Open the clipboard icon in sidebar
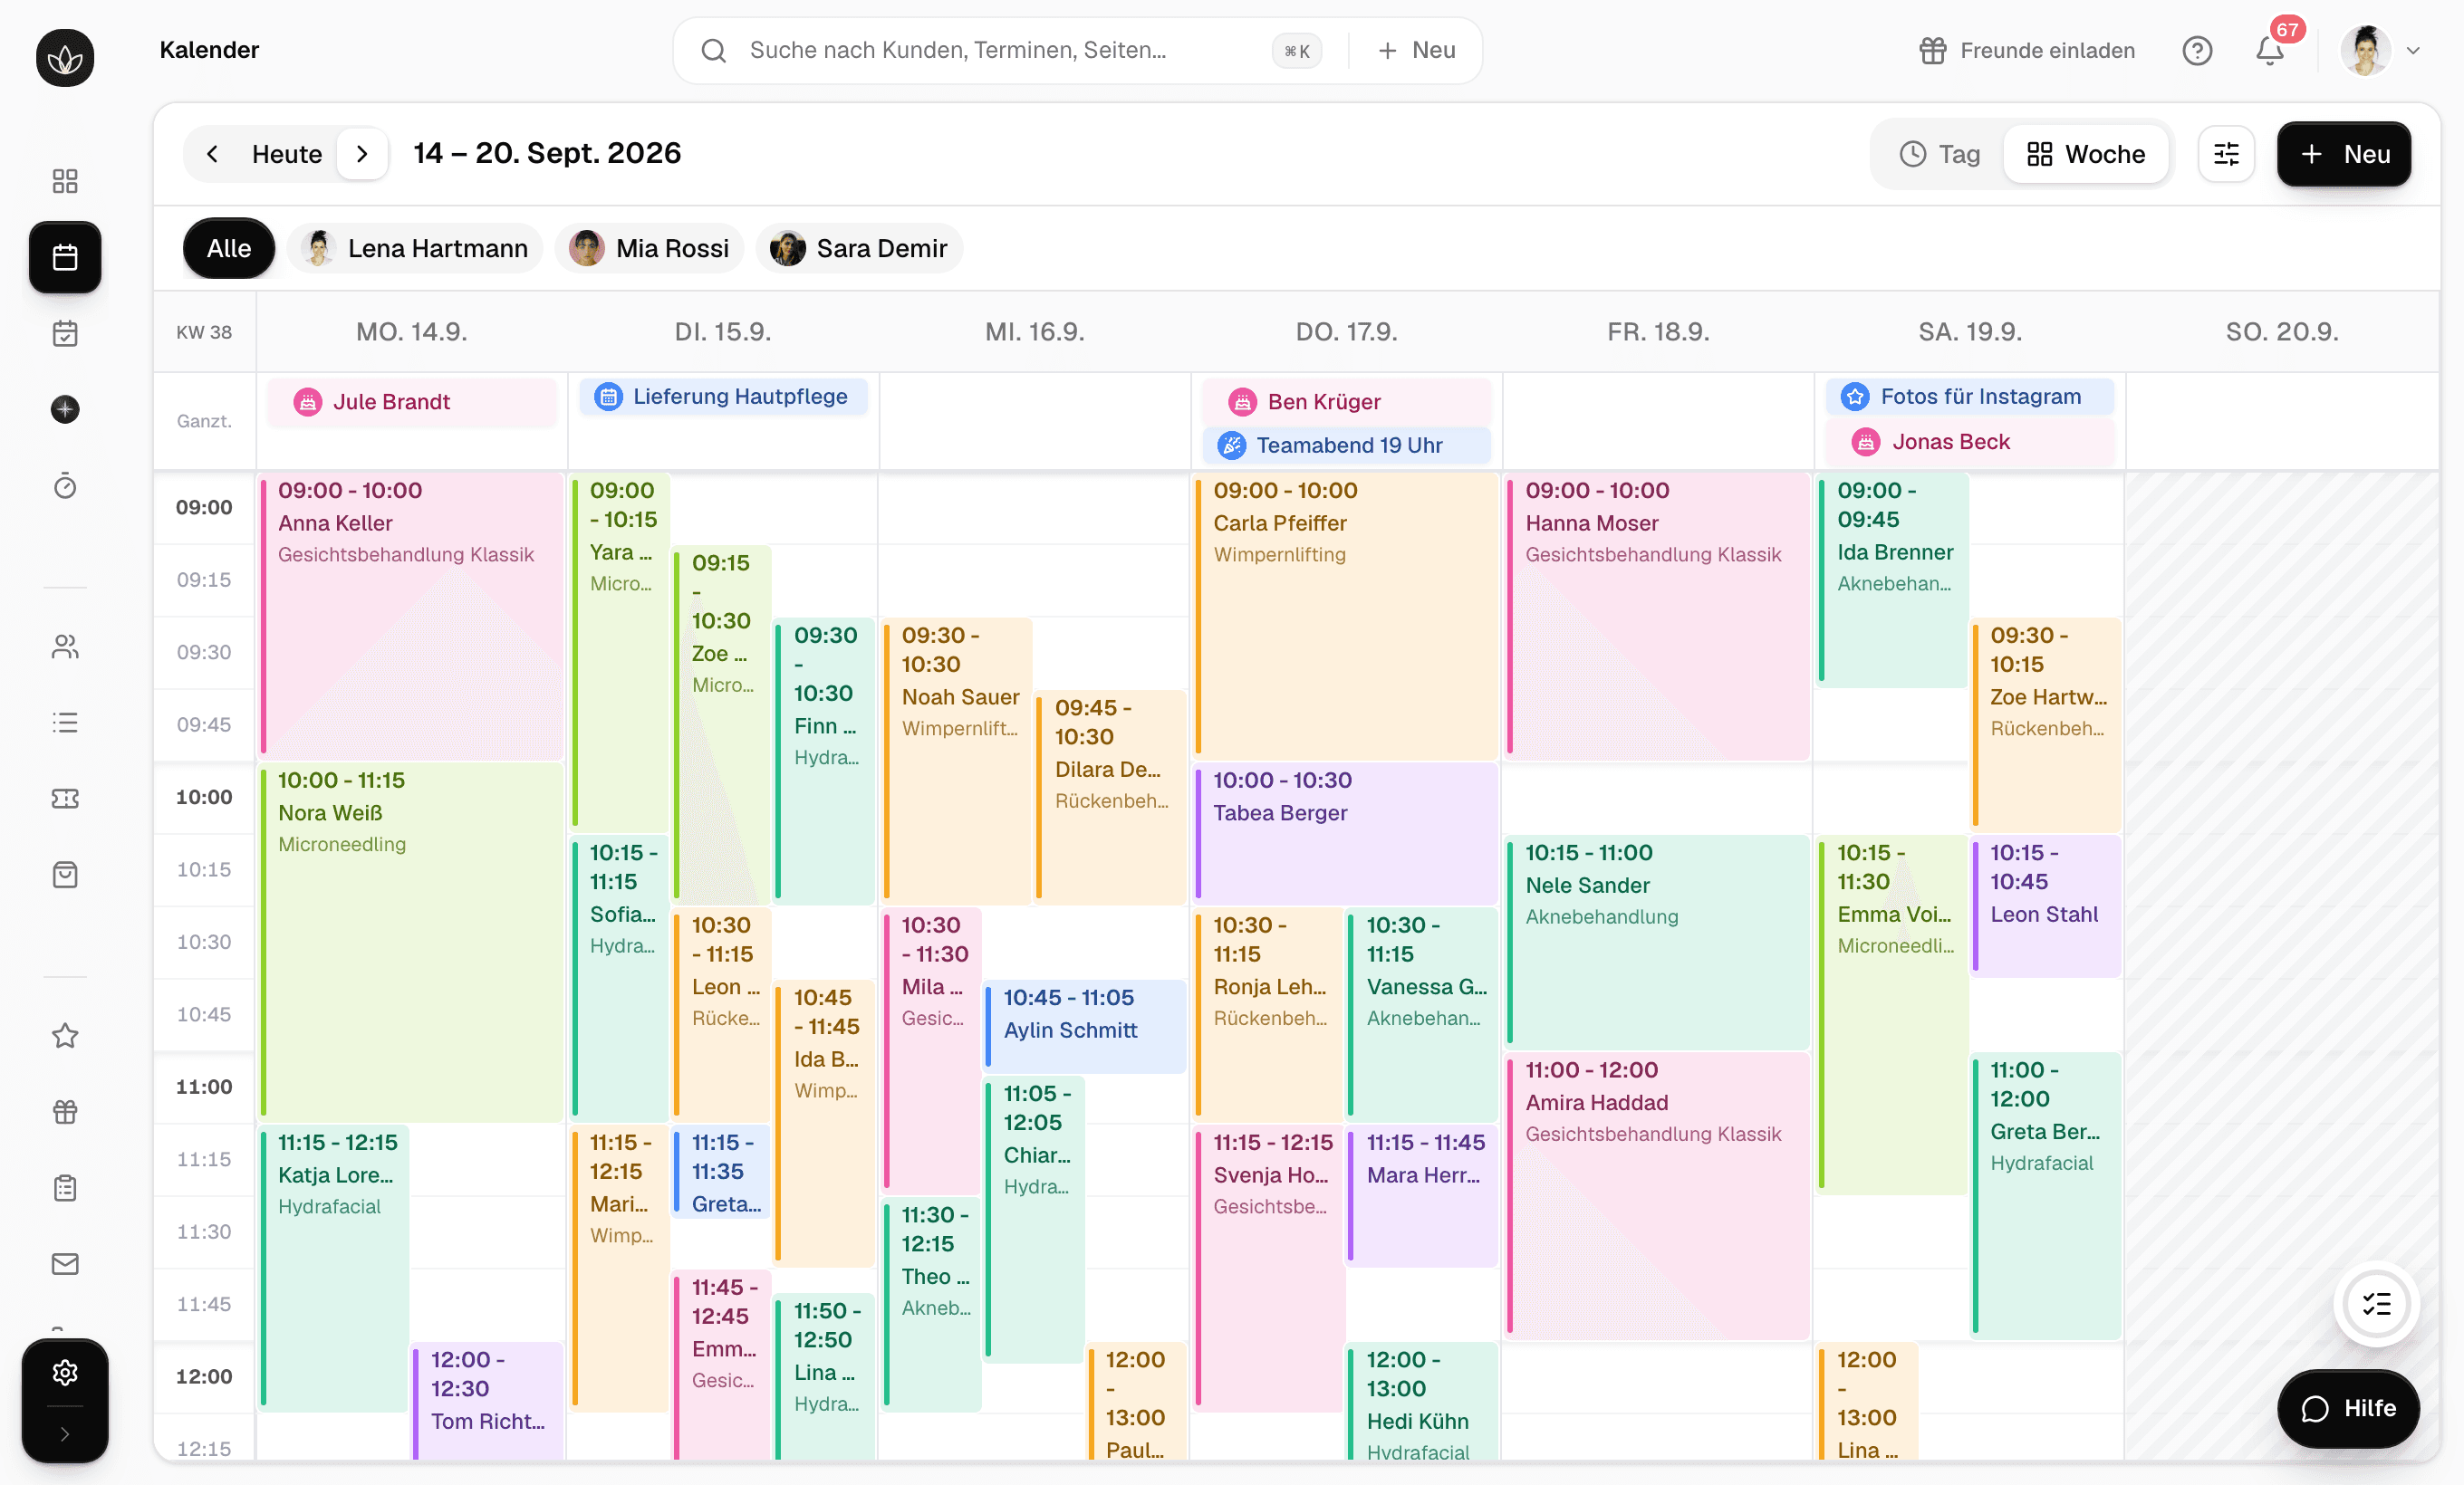The width and height of the screenshot is (2464, 1485). pos(65,1187)
